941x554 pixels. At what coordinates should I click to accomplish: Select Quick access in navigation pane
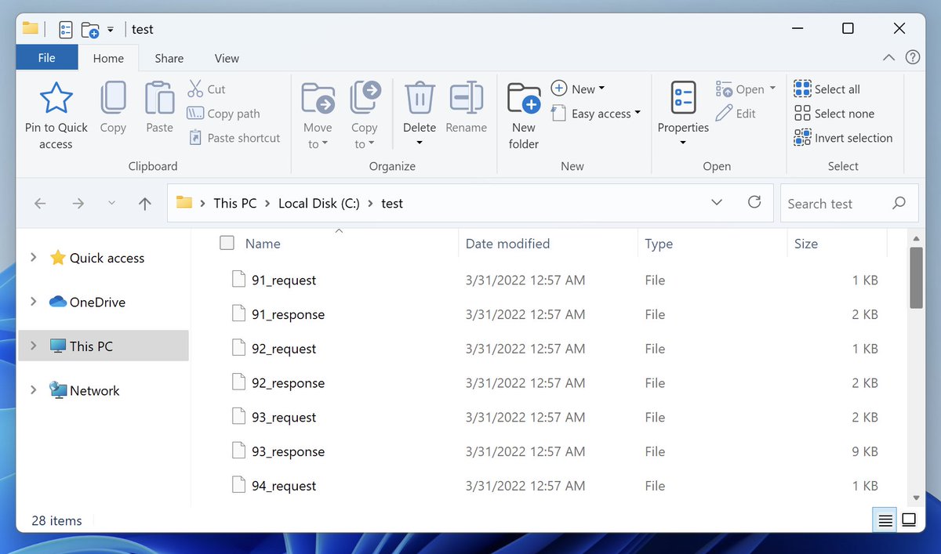click(97, 258)
